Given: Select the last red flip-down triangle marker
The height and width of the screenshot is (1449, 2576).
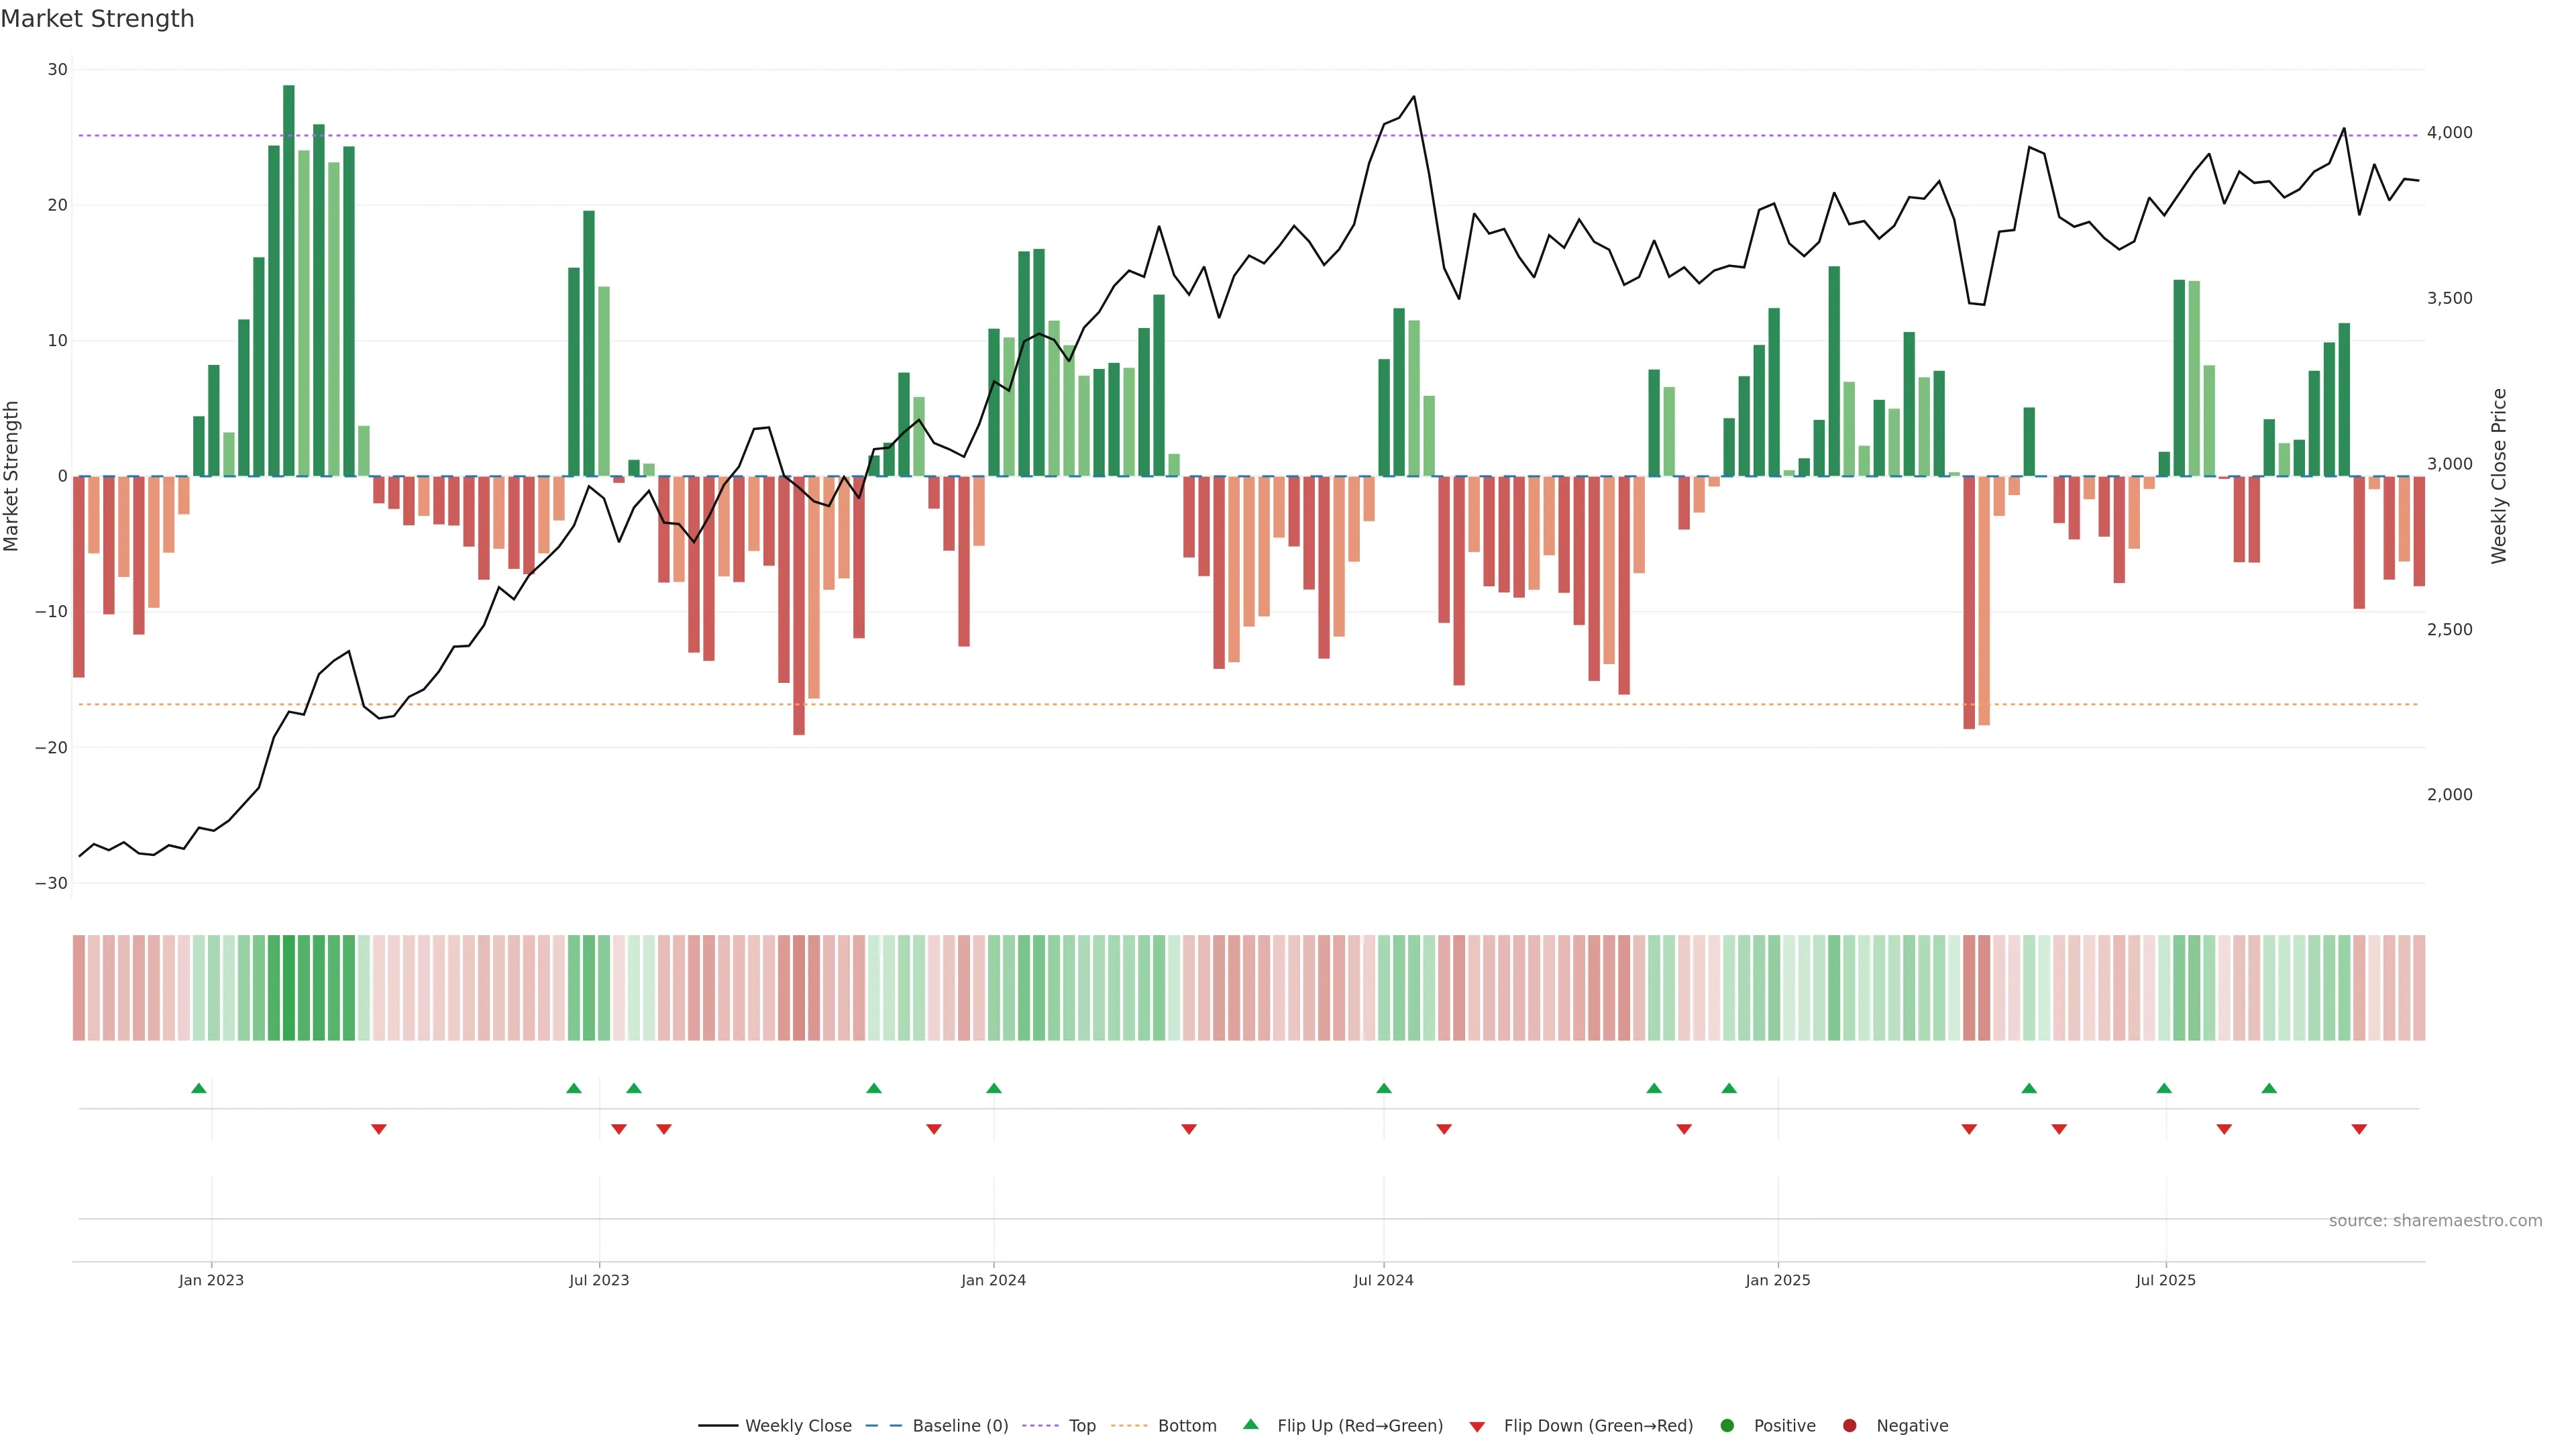Looking at the screenshot, I should coord(2359,1129).
